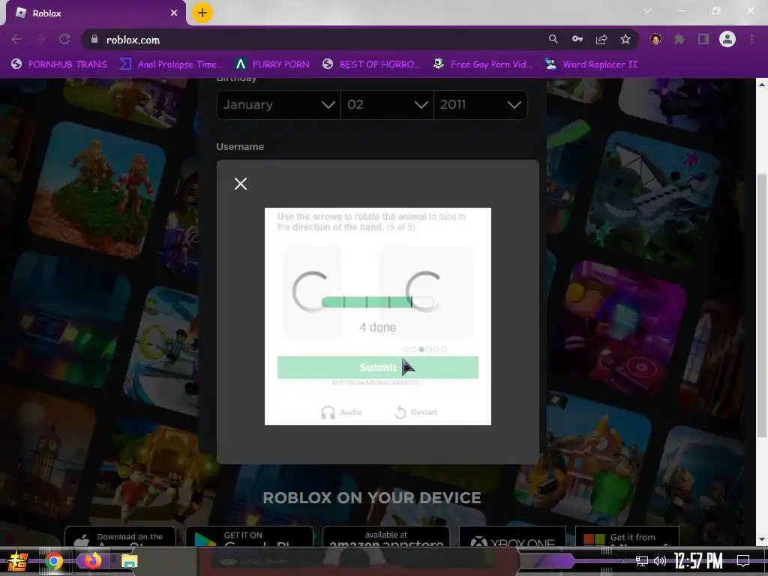Image resolution: width=768 pixels, height=576 pixels.
Task: Open the Word Replacer II bookmark
Action: tap(591, 64)
